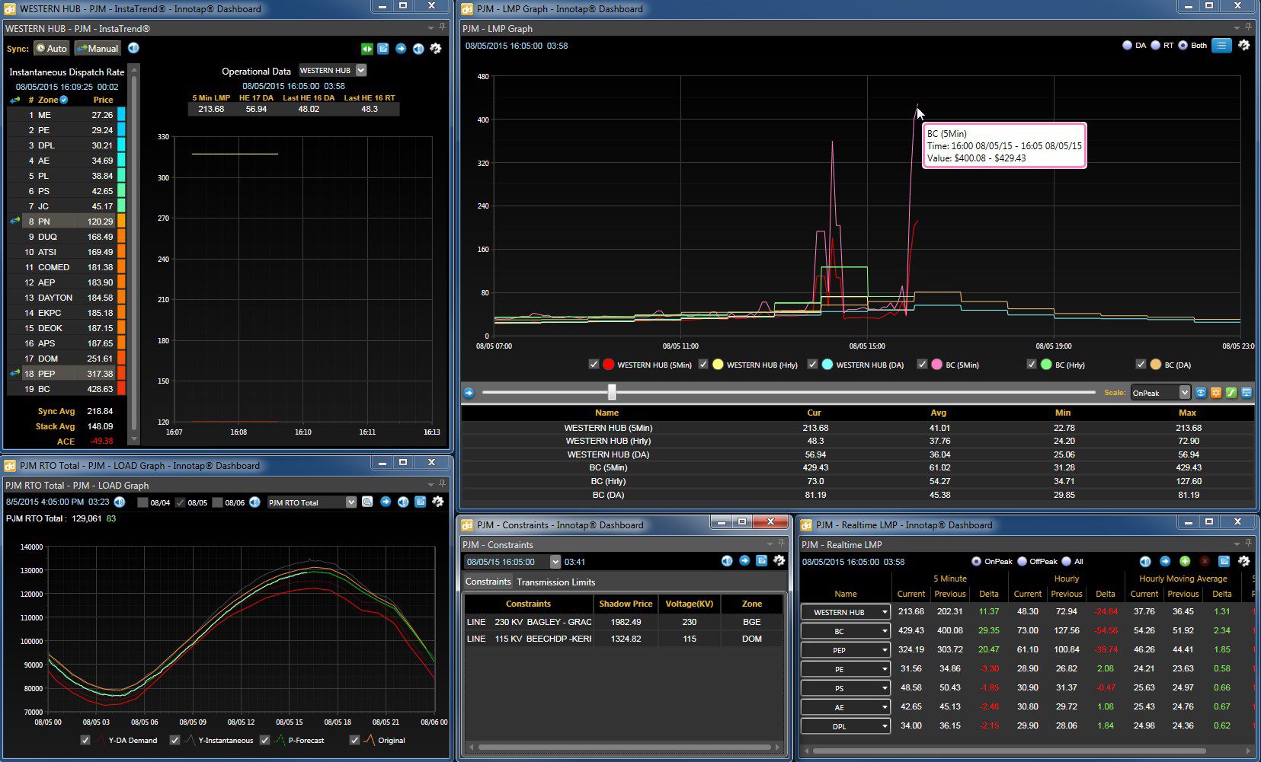Image resolution: width=1261 pixels, height=762 pixels.
Task: Click red WESTERN HUB (5Min) legend color swatch
Action: tap(608, 365)
